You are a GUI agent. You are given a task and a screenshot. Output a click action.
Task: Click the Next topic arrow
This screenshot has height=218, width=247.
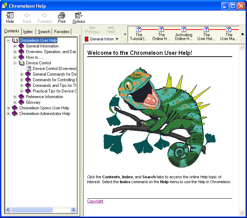point(111,28)
